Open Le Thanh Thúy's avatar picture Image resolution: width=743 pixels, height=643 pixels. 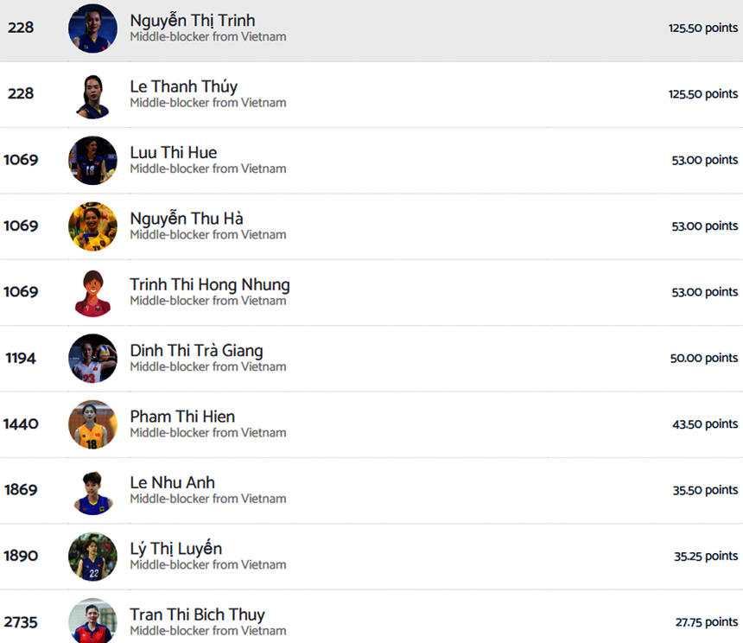click(x=92, y=94)
